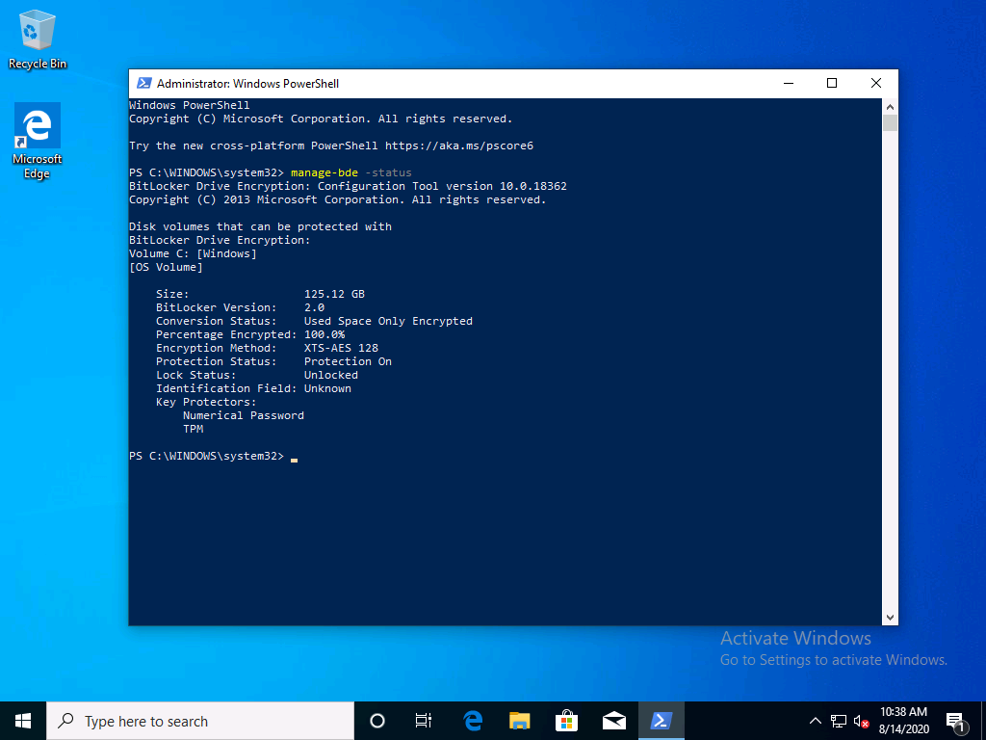Screen dimensions: 986x740
Task: Open the clock showing 10:38 AM
Action: click(903, 721)
